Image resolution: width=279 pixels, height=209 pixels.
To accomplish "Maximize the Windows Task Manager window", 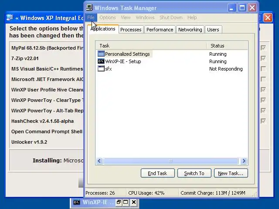I will (242, 8).
